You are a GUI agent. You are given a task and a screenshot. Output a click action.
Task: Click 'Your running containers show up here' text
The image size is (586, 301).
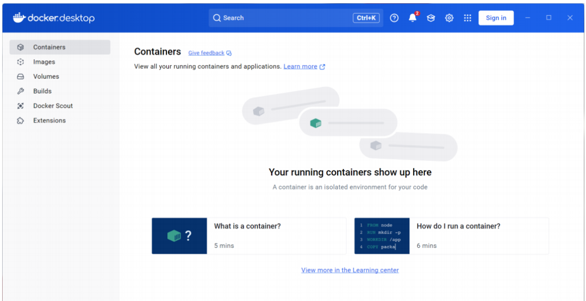350,172
